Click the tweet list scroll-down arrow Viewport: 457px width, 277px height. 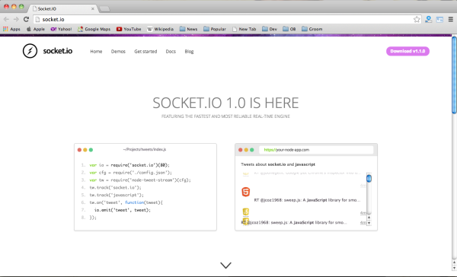369,223
